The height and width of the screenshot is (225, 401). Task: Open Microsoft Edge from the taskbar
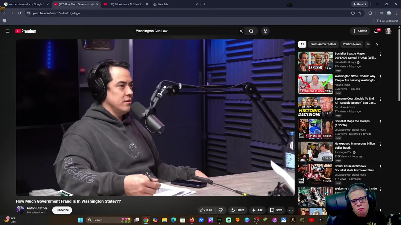click(173, 220)
